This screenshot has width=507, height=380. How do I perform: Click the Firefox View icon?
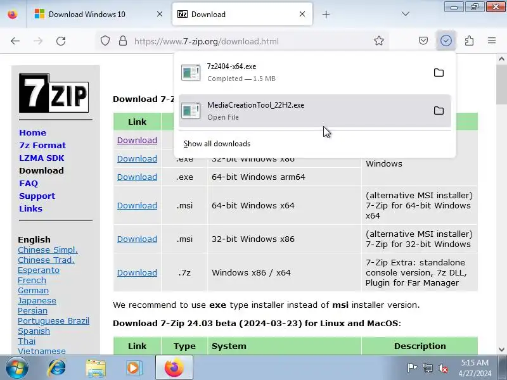(13, 14)
